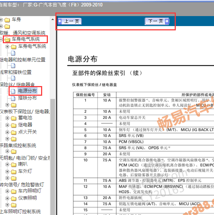Click the 保险丝编号 column header
Screen dimensions: 214x215
coord(85,95)
